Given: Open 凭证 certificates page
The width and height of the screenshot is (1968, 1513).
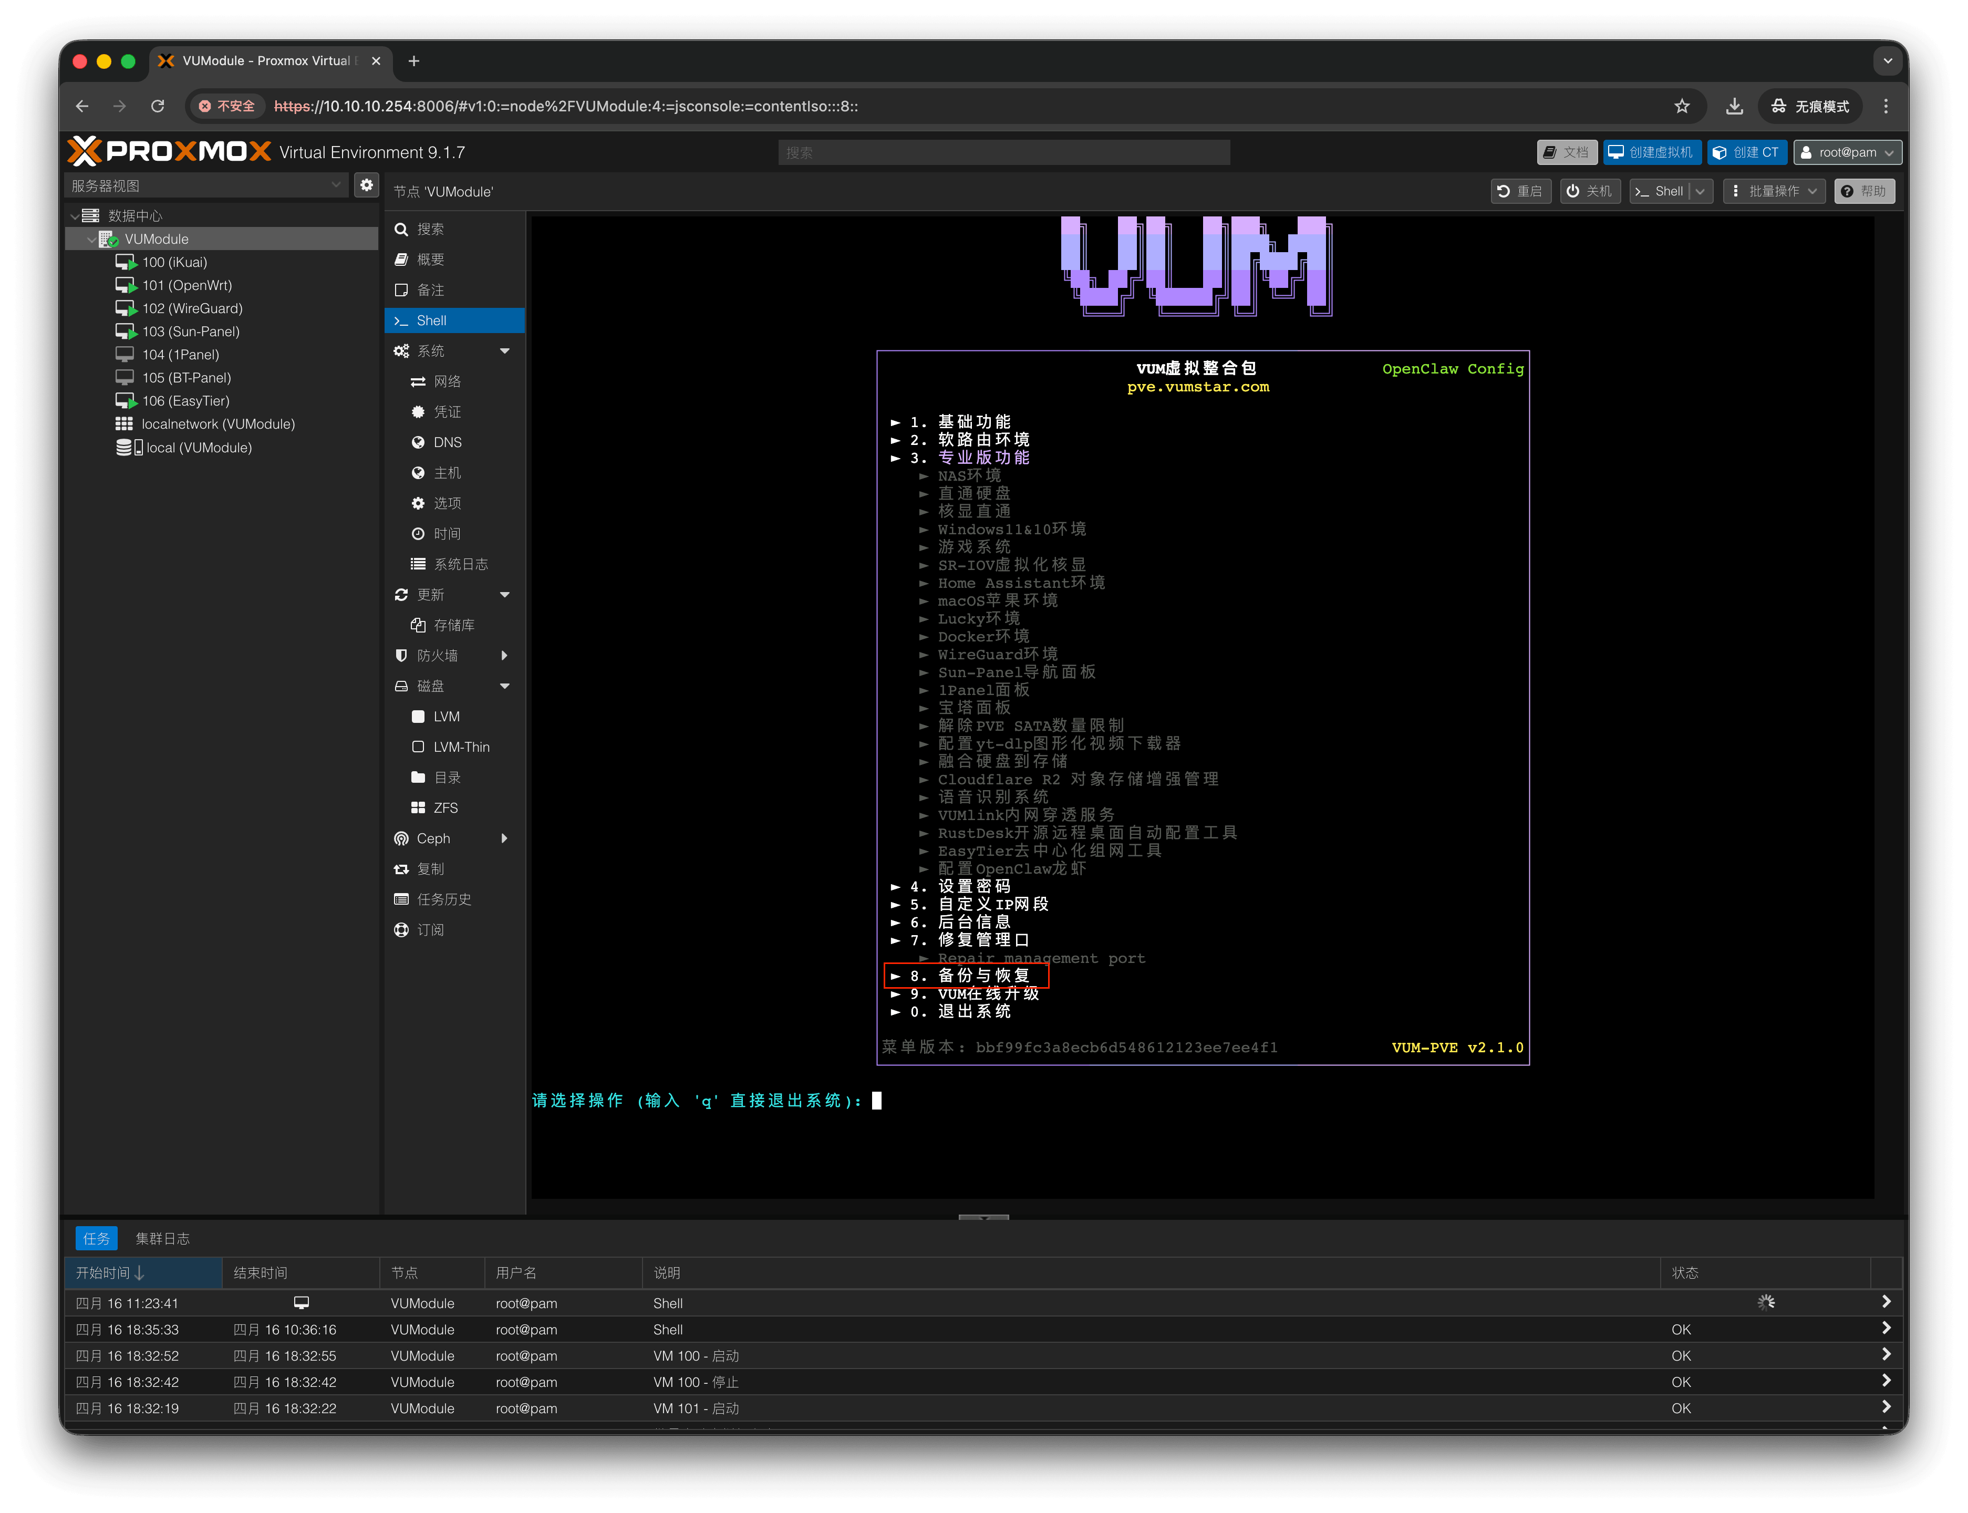Looking at the screenshot, I should [x=454, y=411].
